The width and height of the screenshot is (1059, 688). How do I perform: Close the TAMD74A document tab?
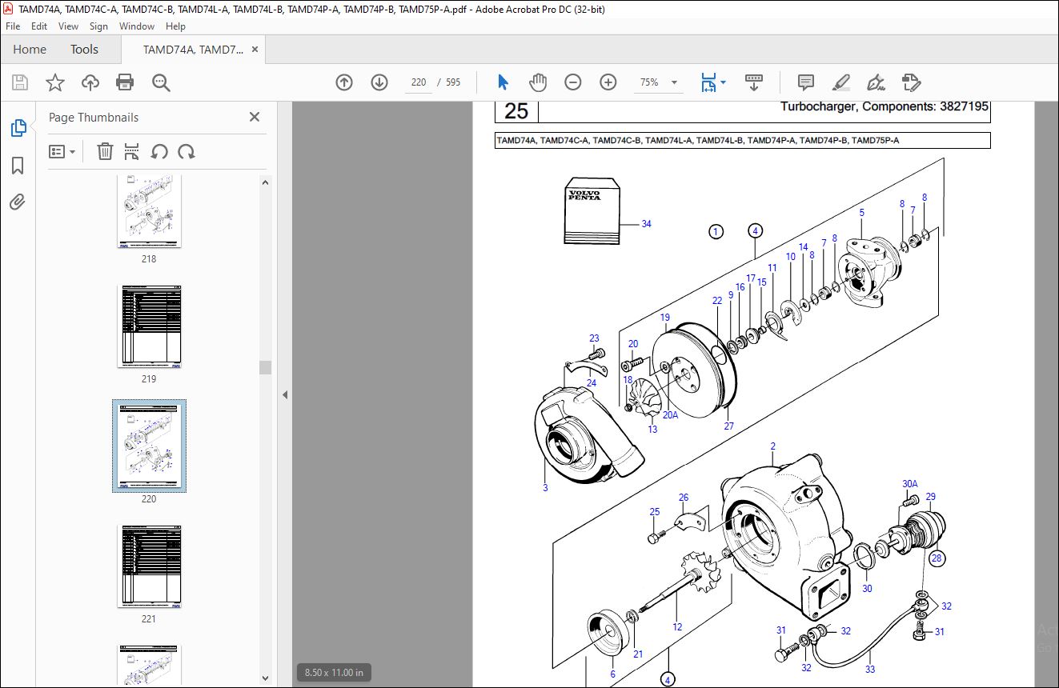point(255,50)
